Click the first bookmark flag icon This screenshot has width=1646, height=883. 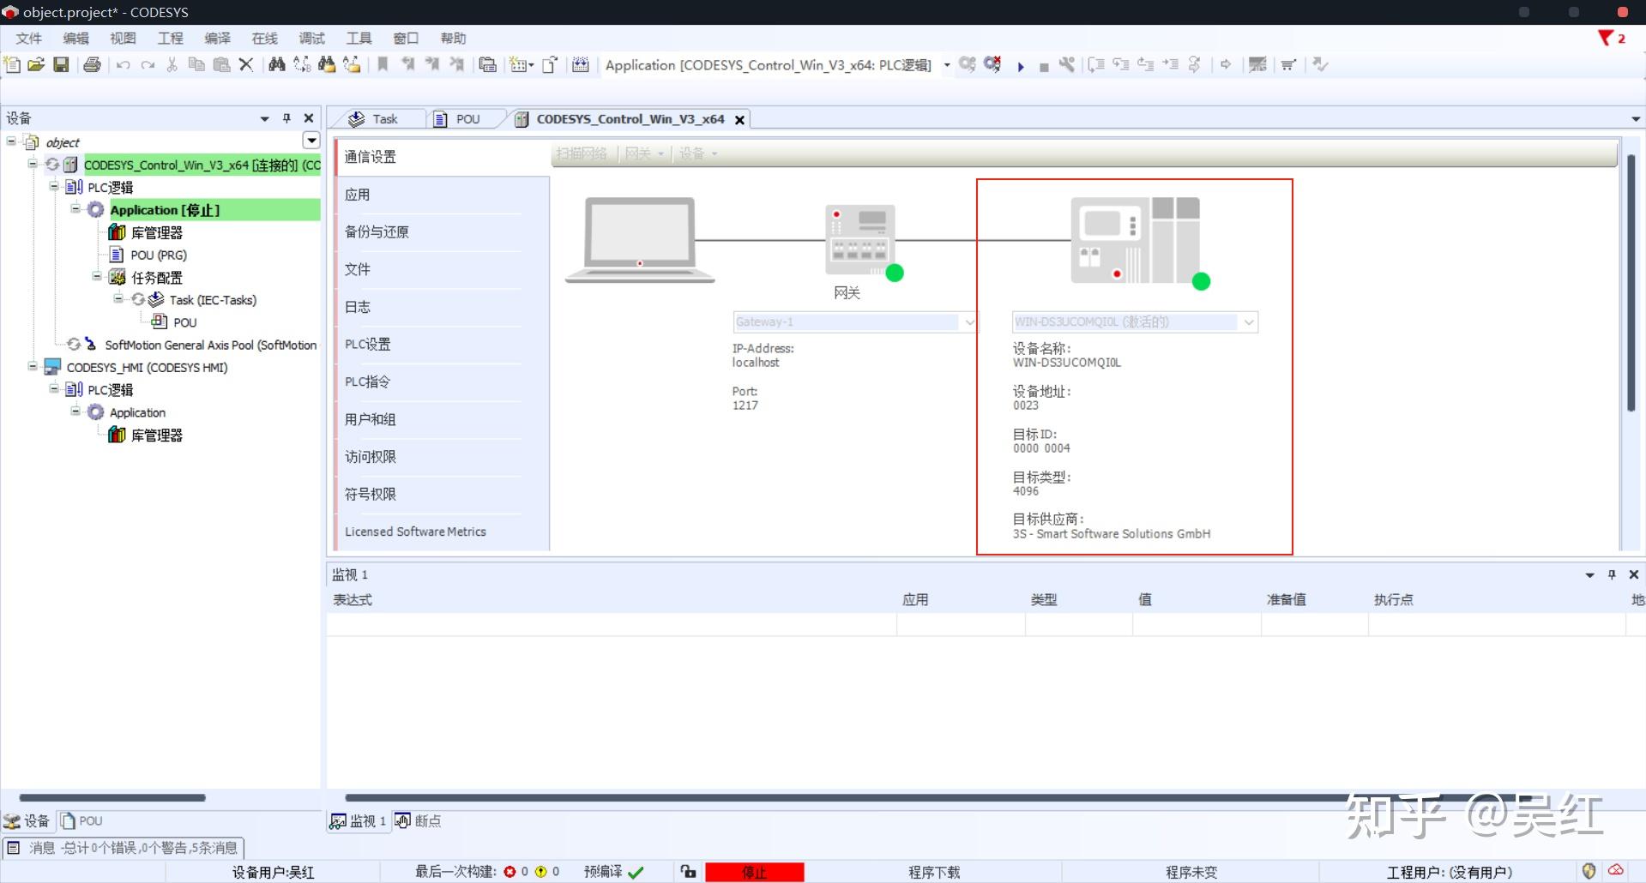[383, 64]
